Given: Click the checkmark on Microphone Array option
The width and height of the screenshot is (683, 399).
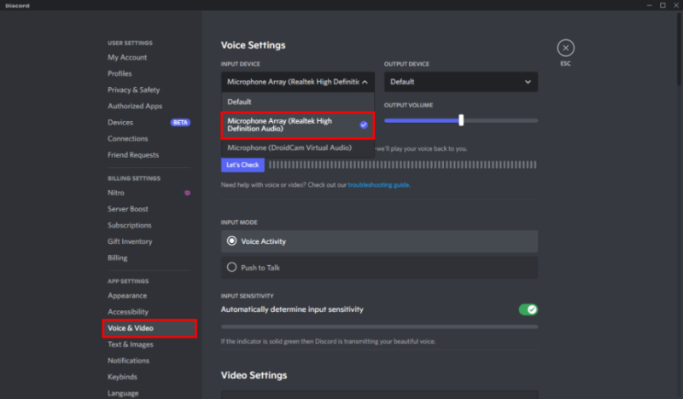Looking at the screenshot, I should click(x=364, y=124).
